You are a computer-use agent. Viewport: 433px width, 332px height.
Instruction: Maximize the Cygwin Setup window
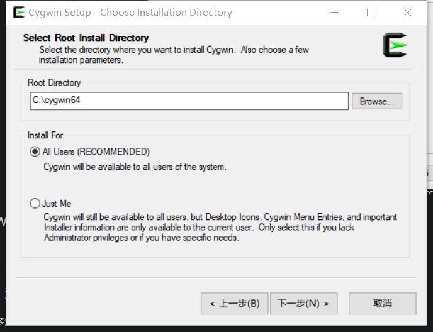pyautogui.click(x=371, y=13)
